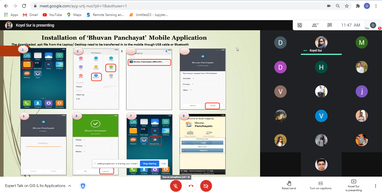
Task: Open the Koyel Sur is presenting options
Action: click(354, 186)
